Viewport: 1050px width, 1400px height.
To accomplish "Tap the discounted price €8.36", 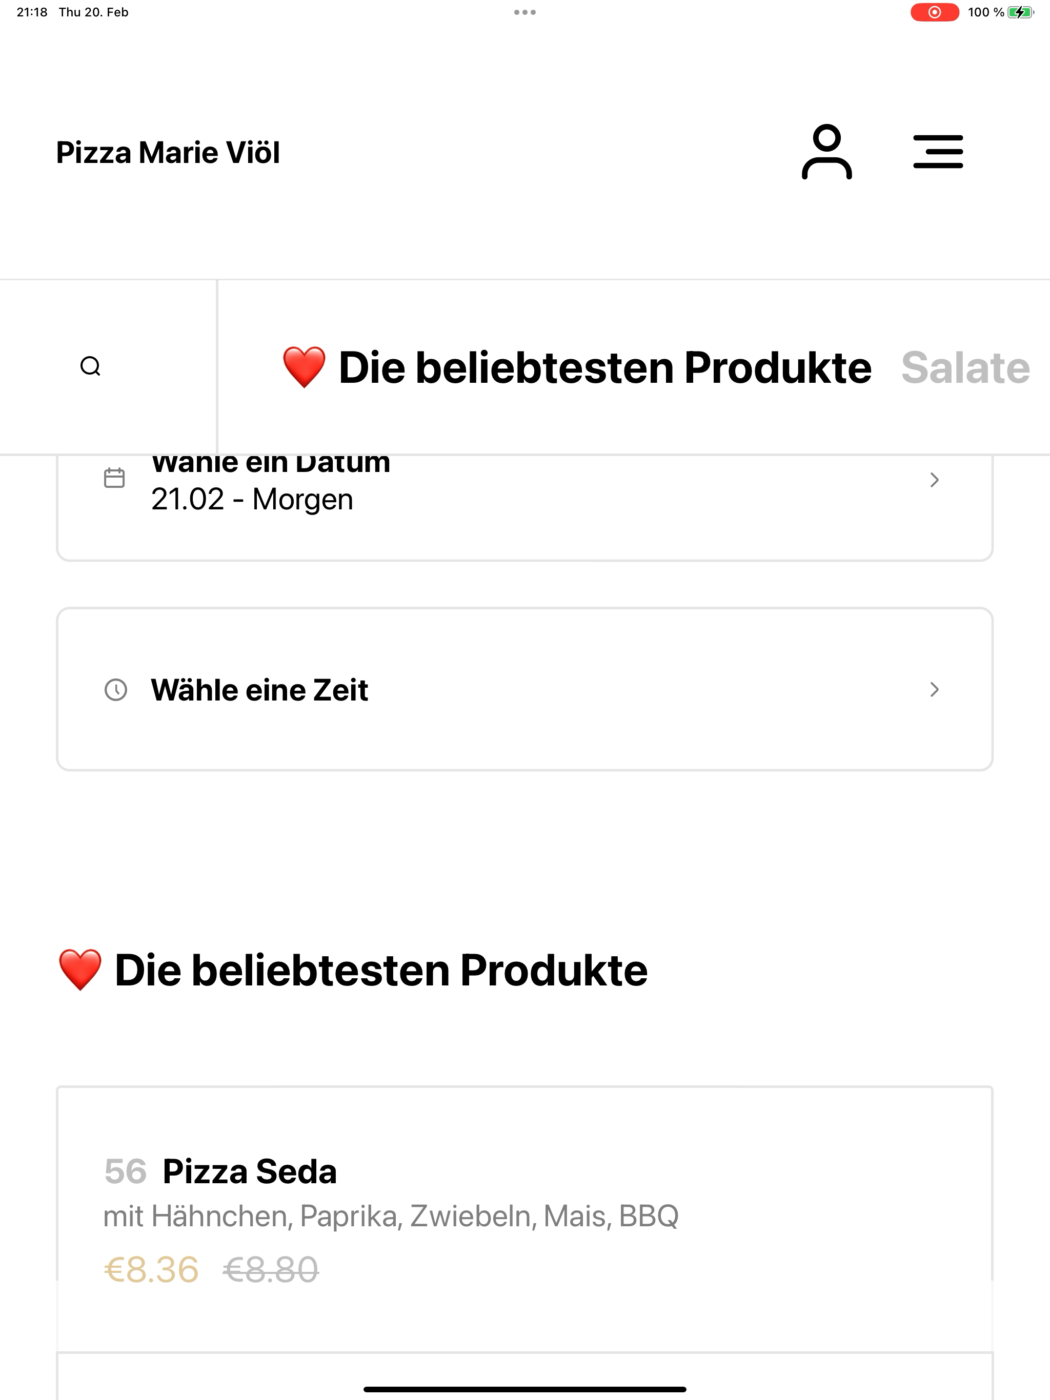I will click(151, 1270).
